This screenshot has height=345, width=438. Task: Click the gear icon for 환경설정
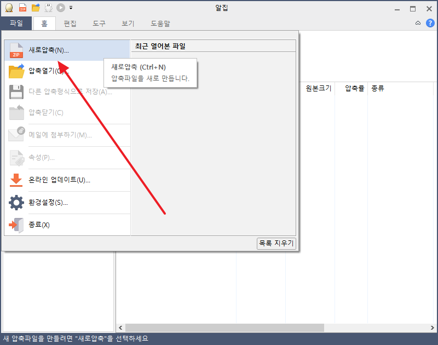16,203
